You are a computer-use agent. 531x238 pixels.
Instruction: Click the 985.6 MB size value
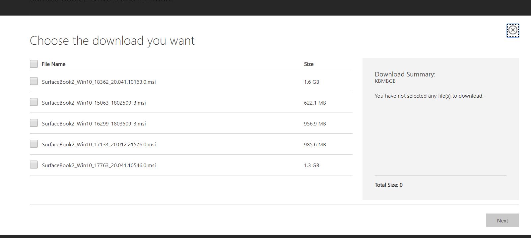[x=315, y=145]
